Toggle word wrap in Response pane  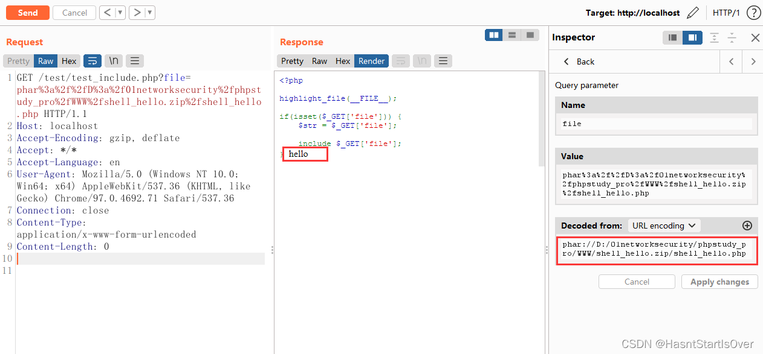(x=401, y=61)
